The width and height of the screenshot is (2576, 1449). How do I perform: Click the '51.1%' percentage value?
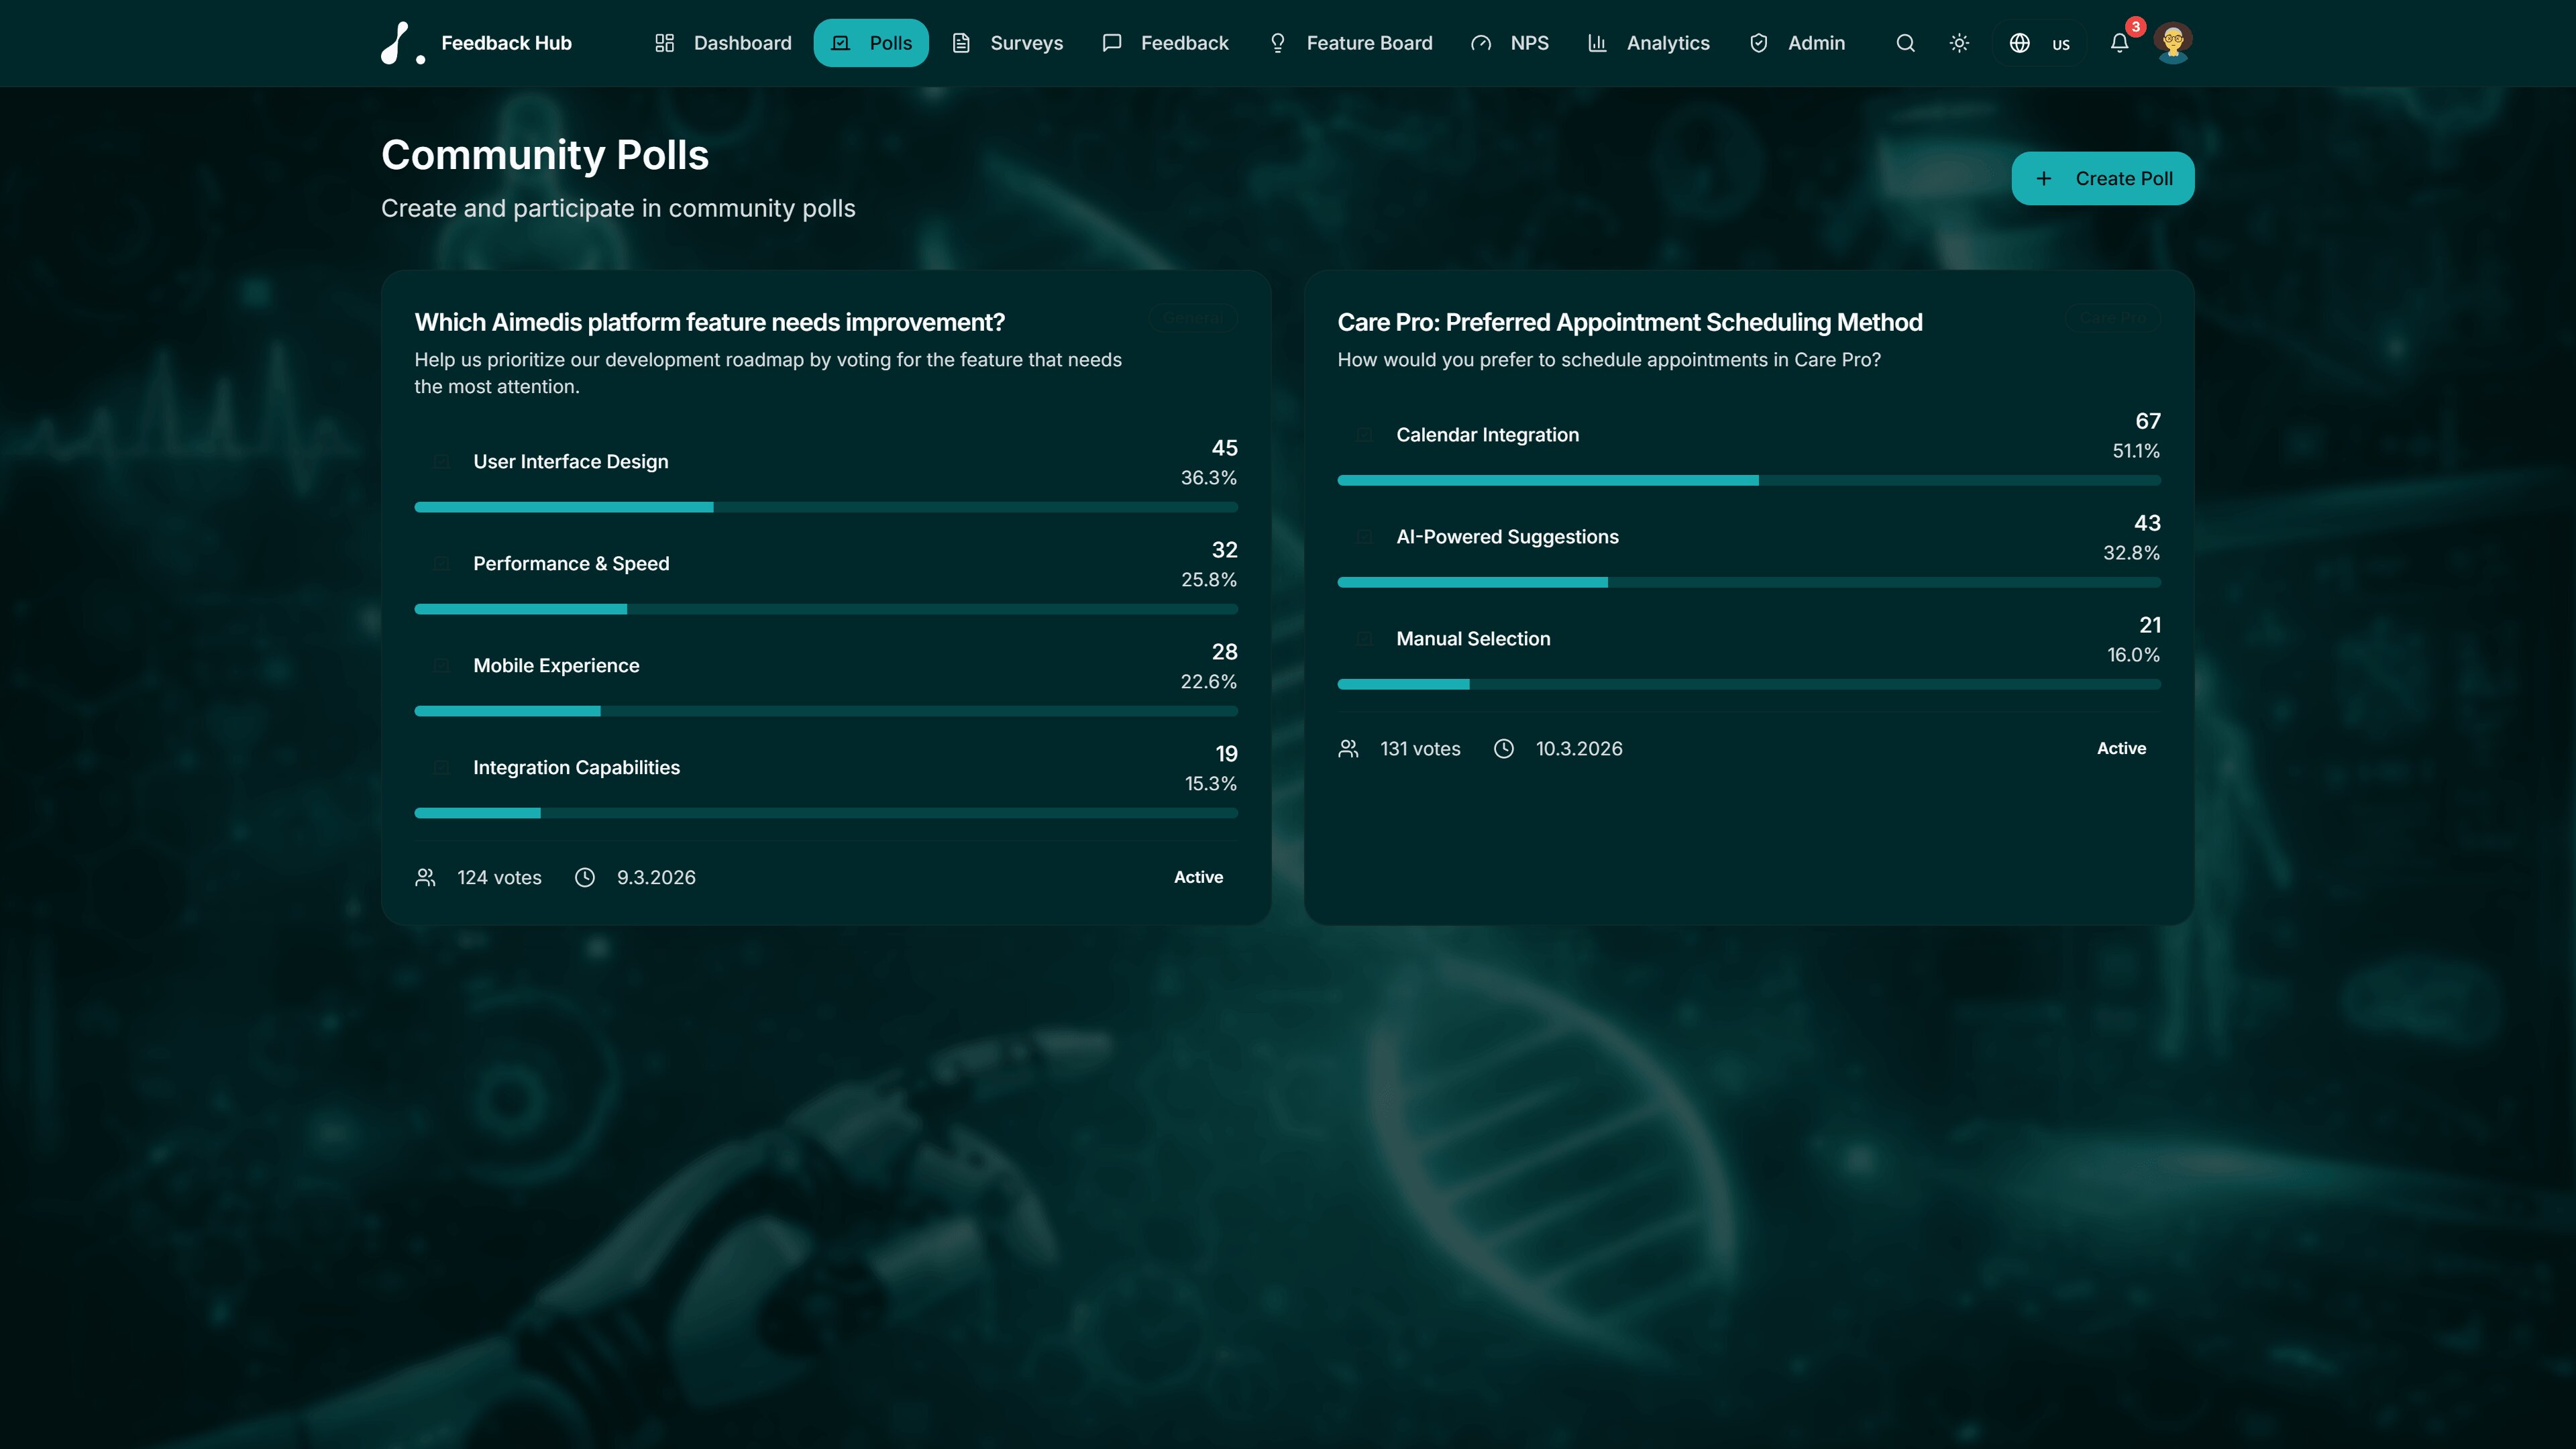(2135, 450)
